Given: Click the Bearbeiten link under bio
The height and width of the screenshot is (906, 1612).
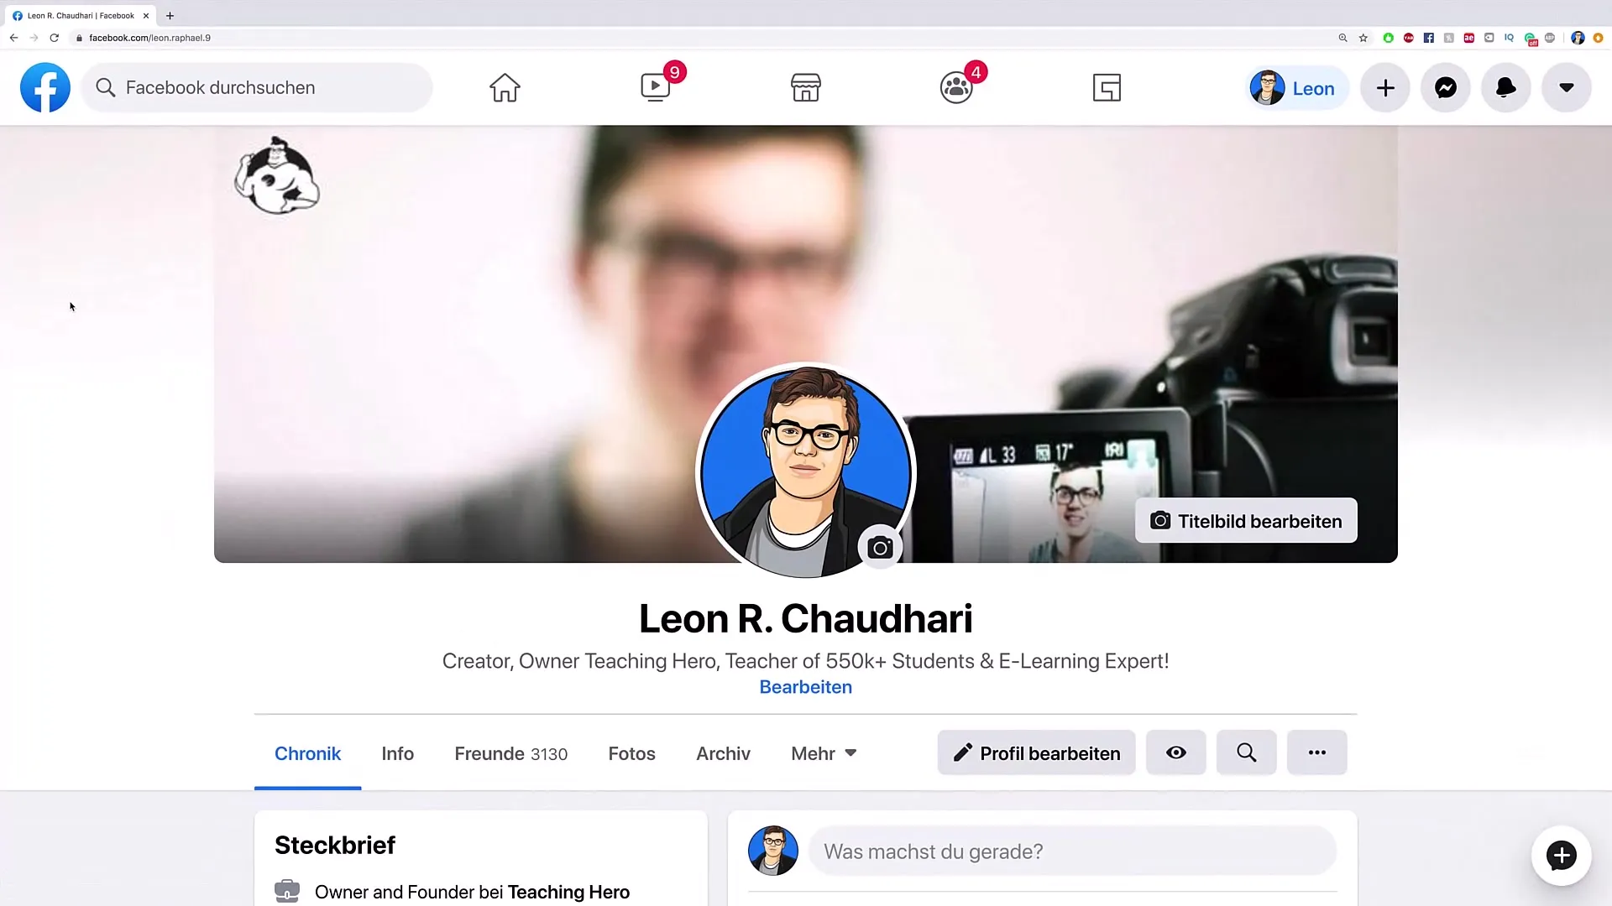Looking at the screenshot, I should (806, 687).
